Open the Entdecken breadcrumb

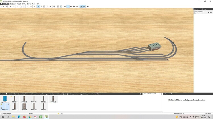[33, 94]
